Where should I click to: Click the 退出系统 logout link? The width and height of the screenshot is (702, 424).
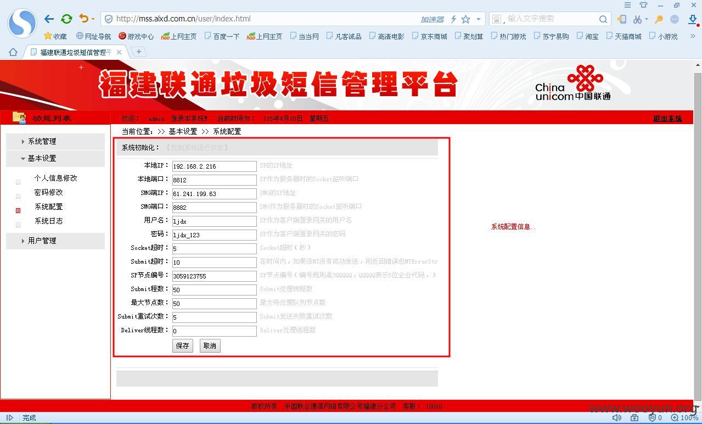667,119
